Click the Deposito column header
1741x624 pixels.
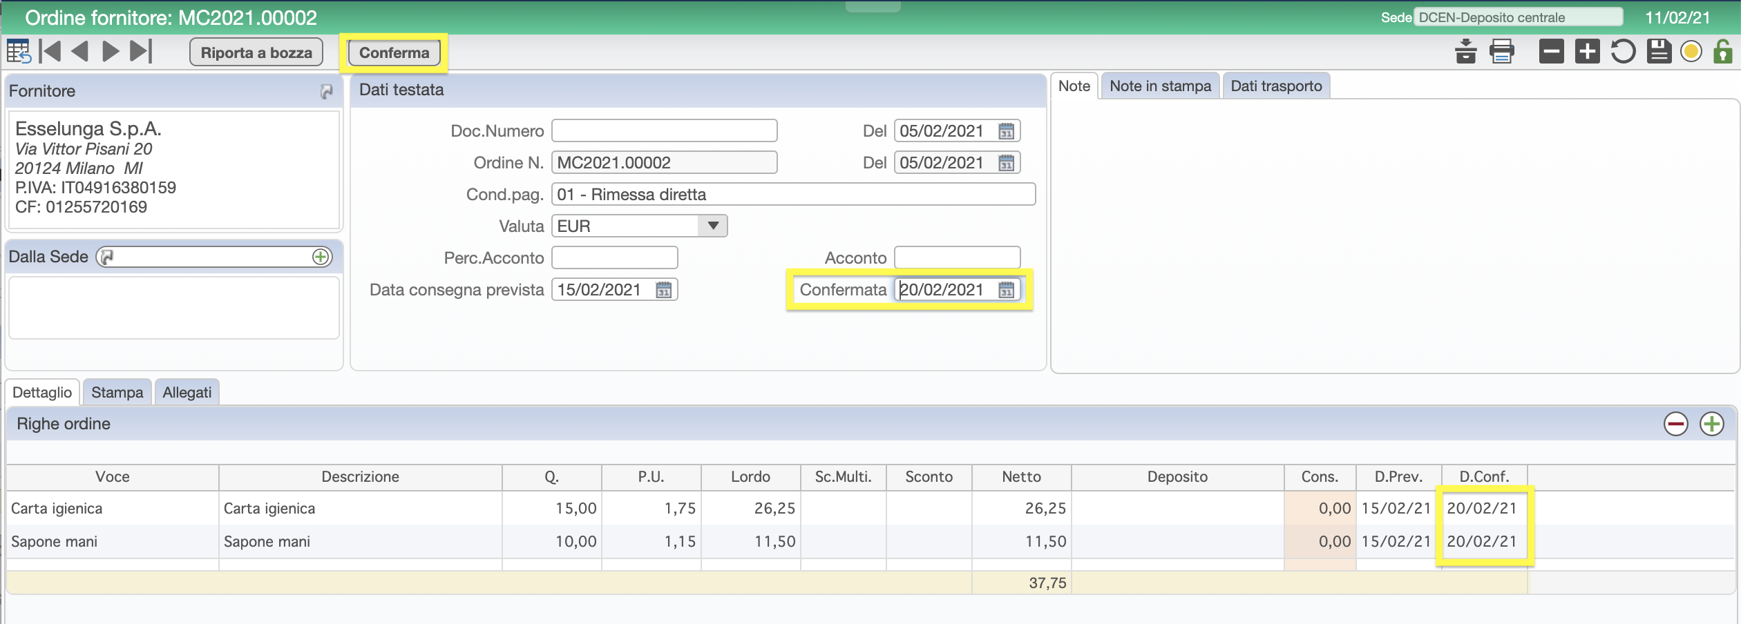(1178, 476)
